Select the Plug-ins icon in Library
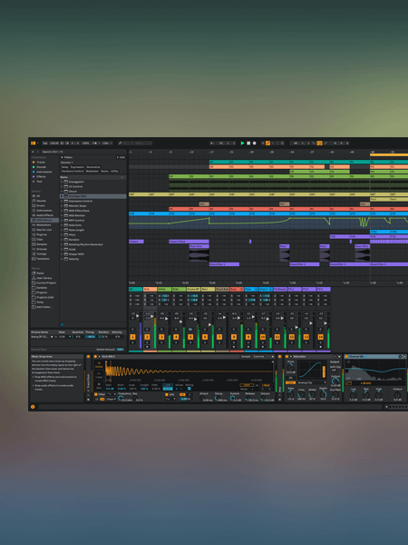This screenshot has width=408, height=545. [34, 234]
